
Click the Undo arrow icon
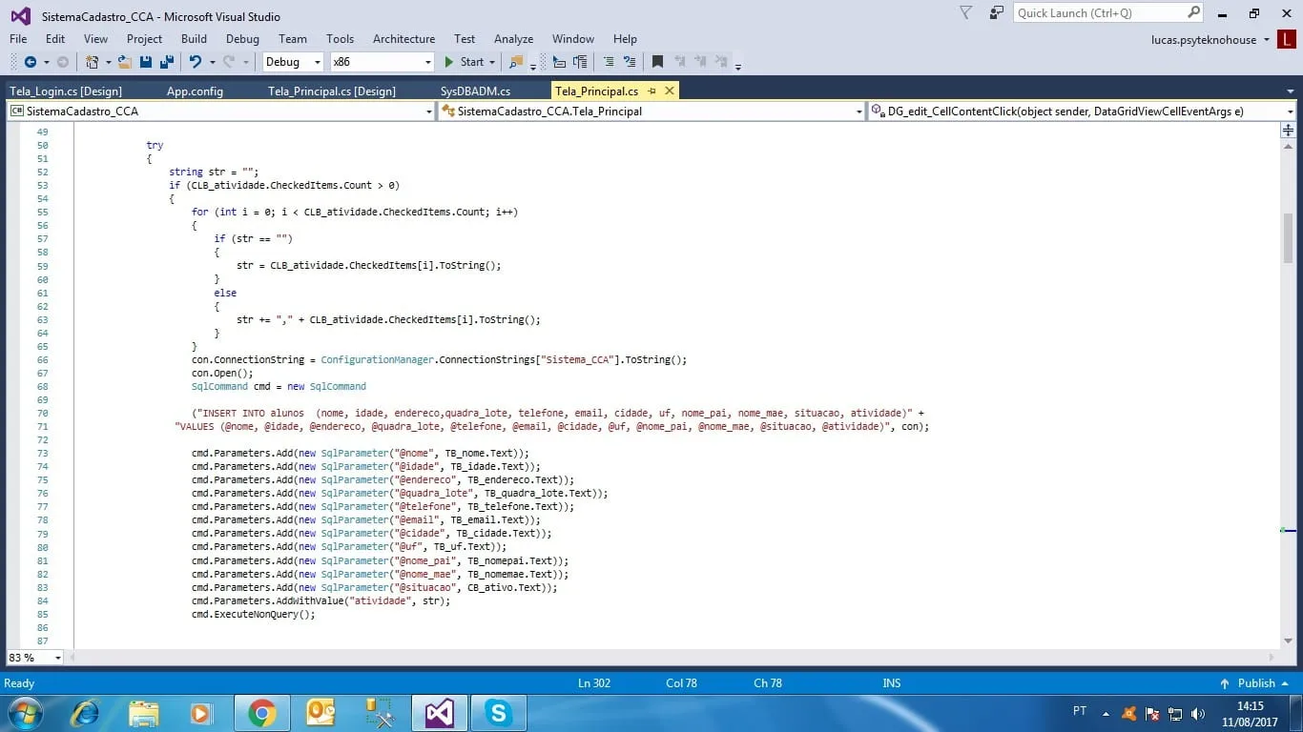(196, 62)
